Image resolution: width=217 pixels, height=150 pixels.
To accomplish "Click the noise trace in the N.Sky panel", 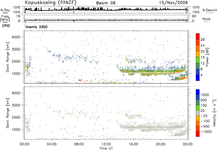I will tap(106, 10).
